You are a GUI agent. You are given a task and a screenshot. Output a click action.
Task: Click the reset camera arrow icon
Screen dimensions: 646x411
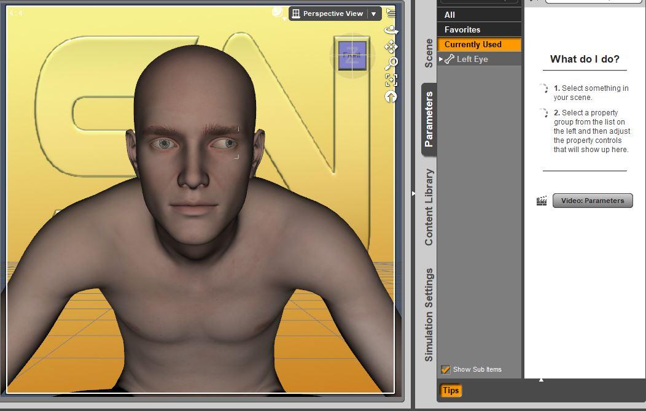391,97
